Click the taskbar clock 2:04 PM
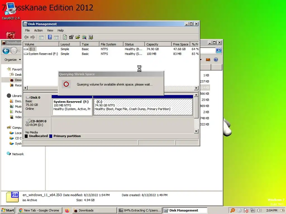This screenshot has width=286, height=214. point(271,210)
